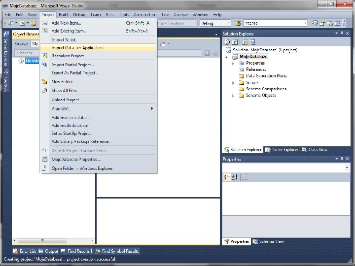Click Reanalyze Project menu entry
This screenshot has height=266, width=355.
[98, 56]
